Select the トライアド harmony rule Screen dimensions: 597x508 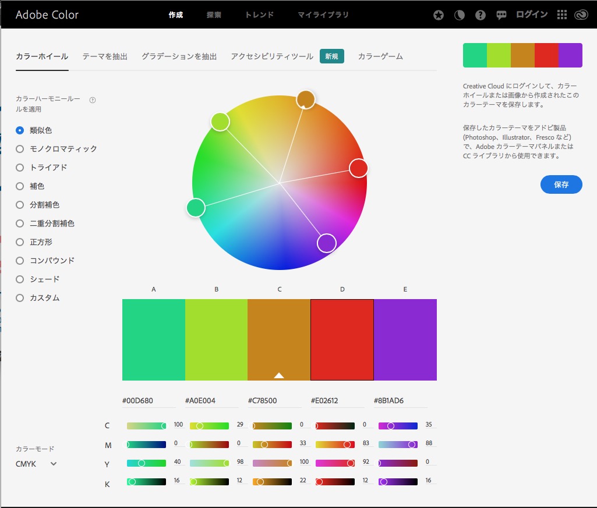[x=20, y=168]
